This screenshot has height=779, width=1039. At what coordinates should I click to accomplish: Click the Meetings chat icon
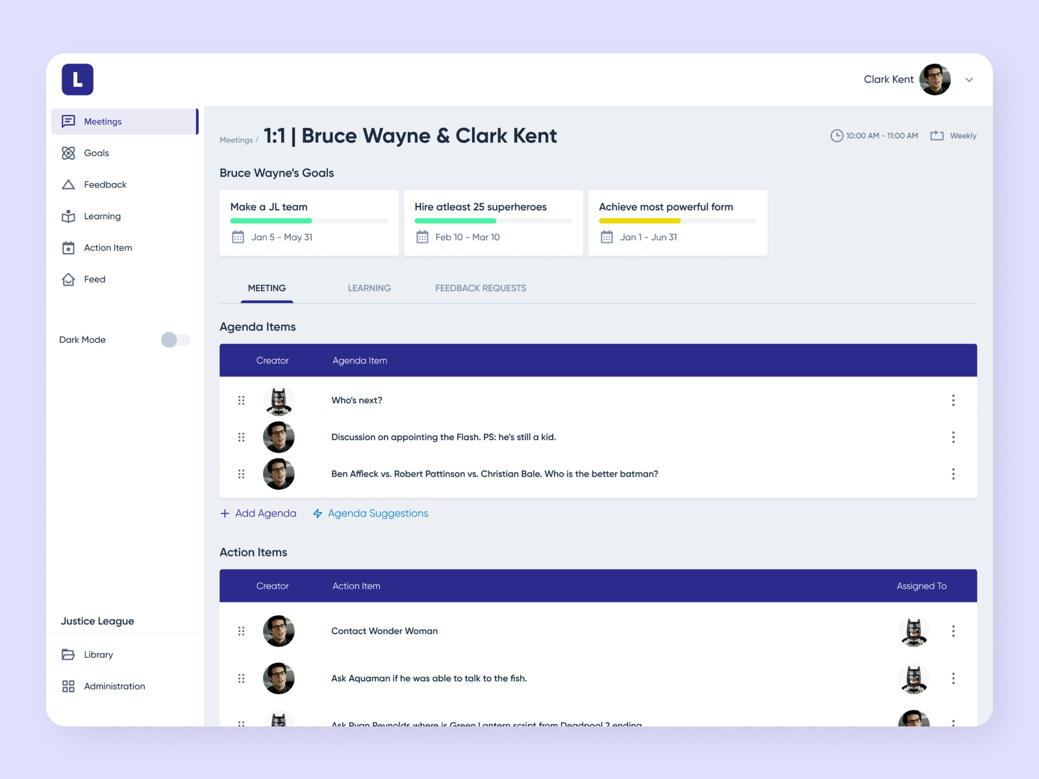(68, 121)
